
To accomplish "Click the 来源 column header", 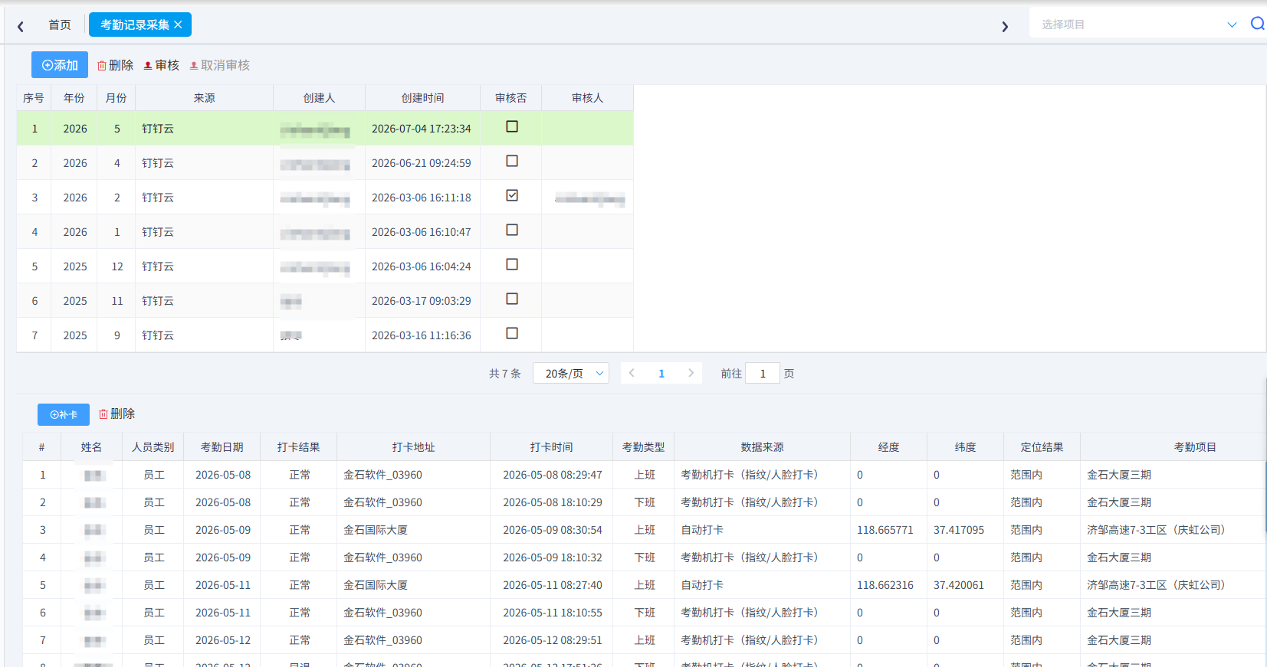I will [x=205, y=98].
